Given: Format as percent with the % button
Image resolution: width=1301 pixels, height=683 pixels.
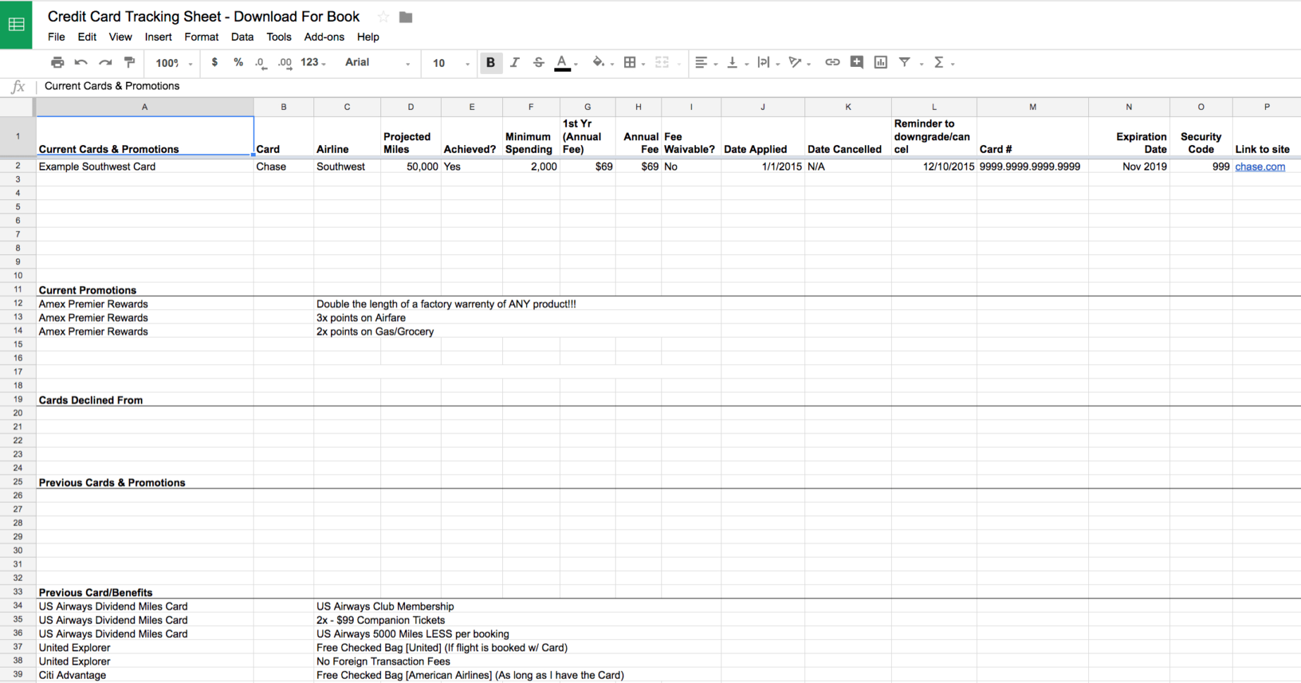Looking at the screenshot, I should (238, 63).
